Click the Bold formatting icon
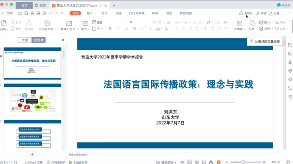 pos(110,29)
